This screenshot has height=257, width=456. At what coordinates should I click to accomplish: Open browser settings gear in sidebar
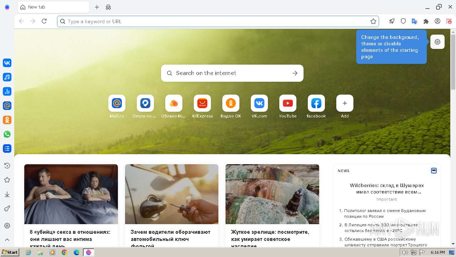[x=7, y=226]
